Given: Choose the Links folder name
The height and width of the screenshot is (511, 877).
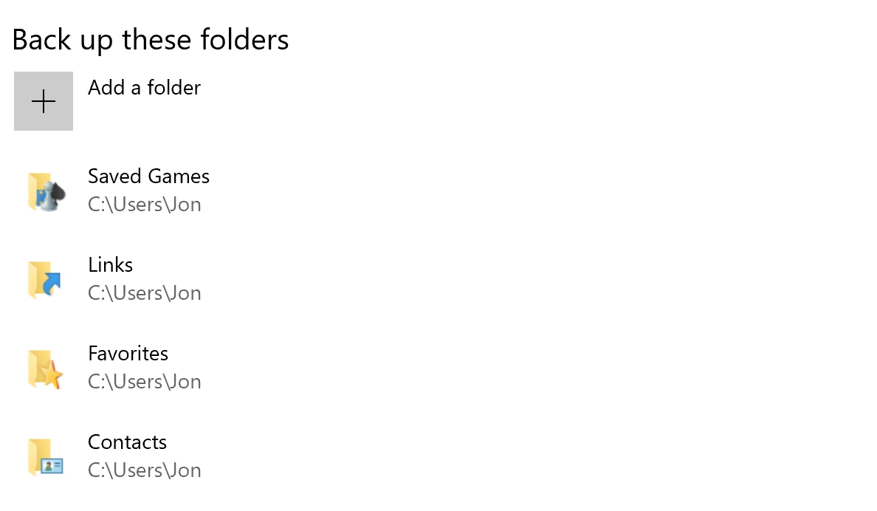Looking at the screenshot, I should pyautogui.click(x=110, y=265).
